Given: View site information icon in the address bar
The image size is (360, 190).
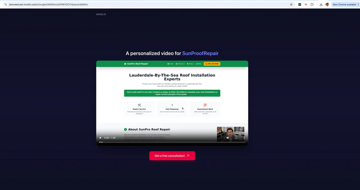Looking at the screenshot, I should click(x=6, y=4).
